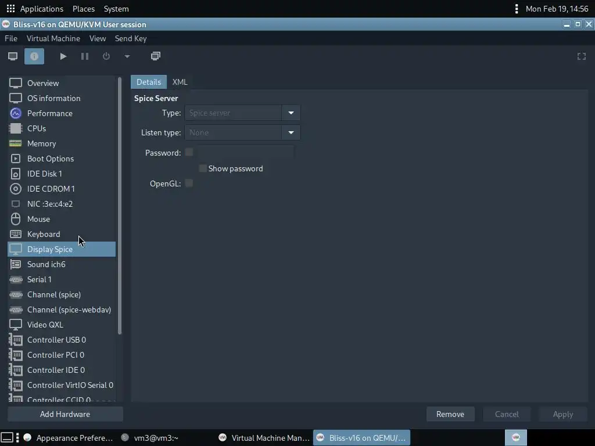Select IDE CDROM 1 device

[62, 189]
